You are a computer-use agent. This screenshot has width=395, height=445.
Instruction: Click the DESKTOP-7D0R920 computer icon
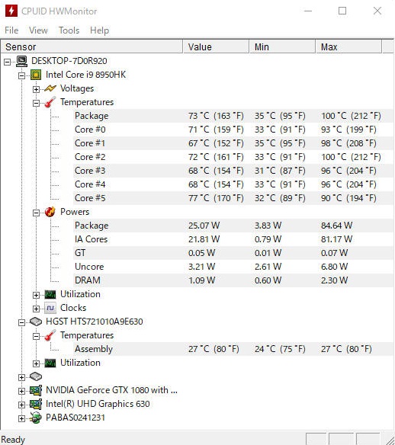click(21, 61)
